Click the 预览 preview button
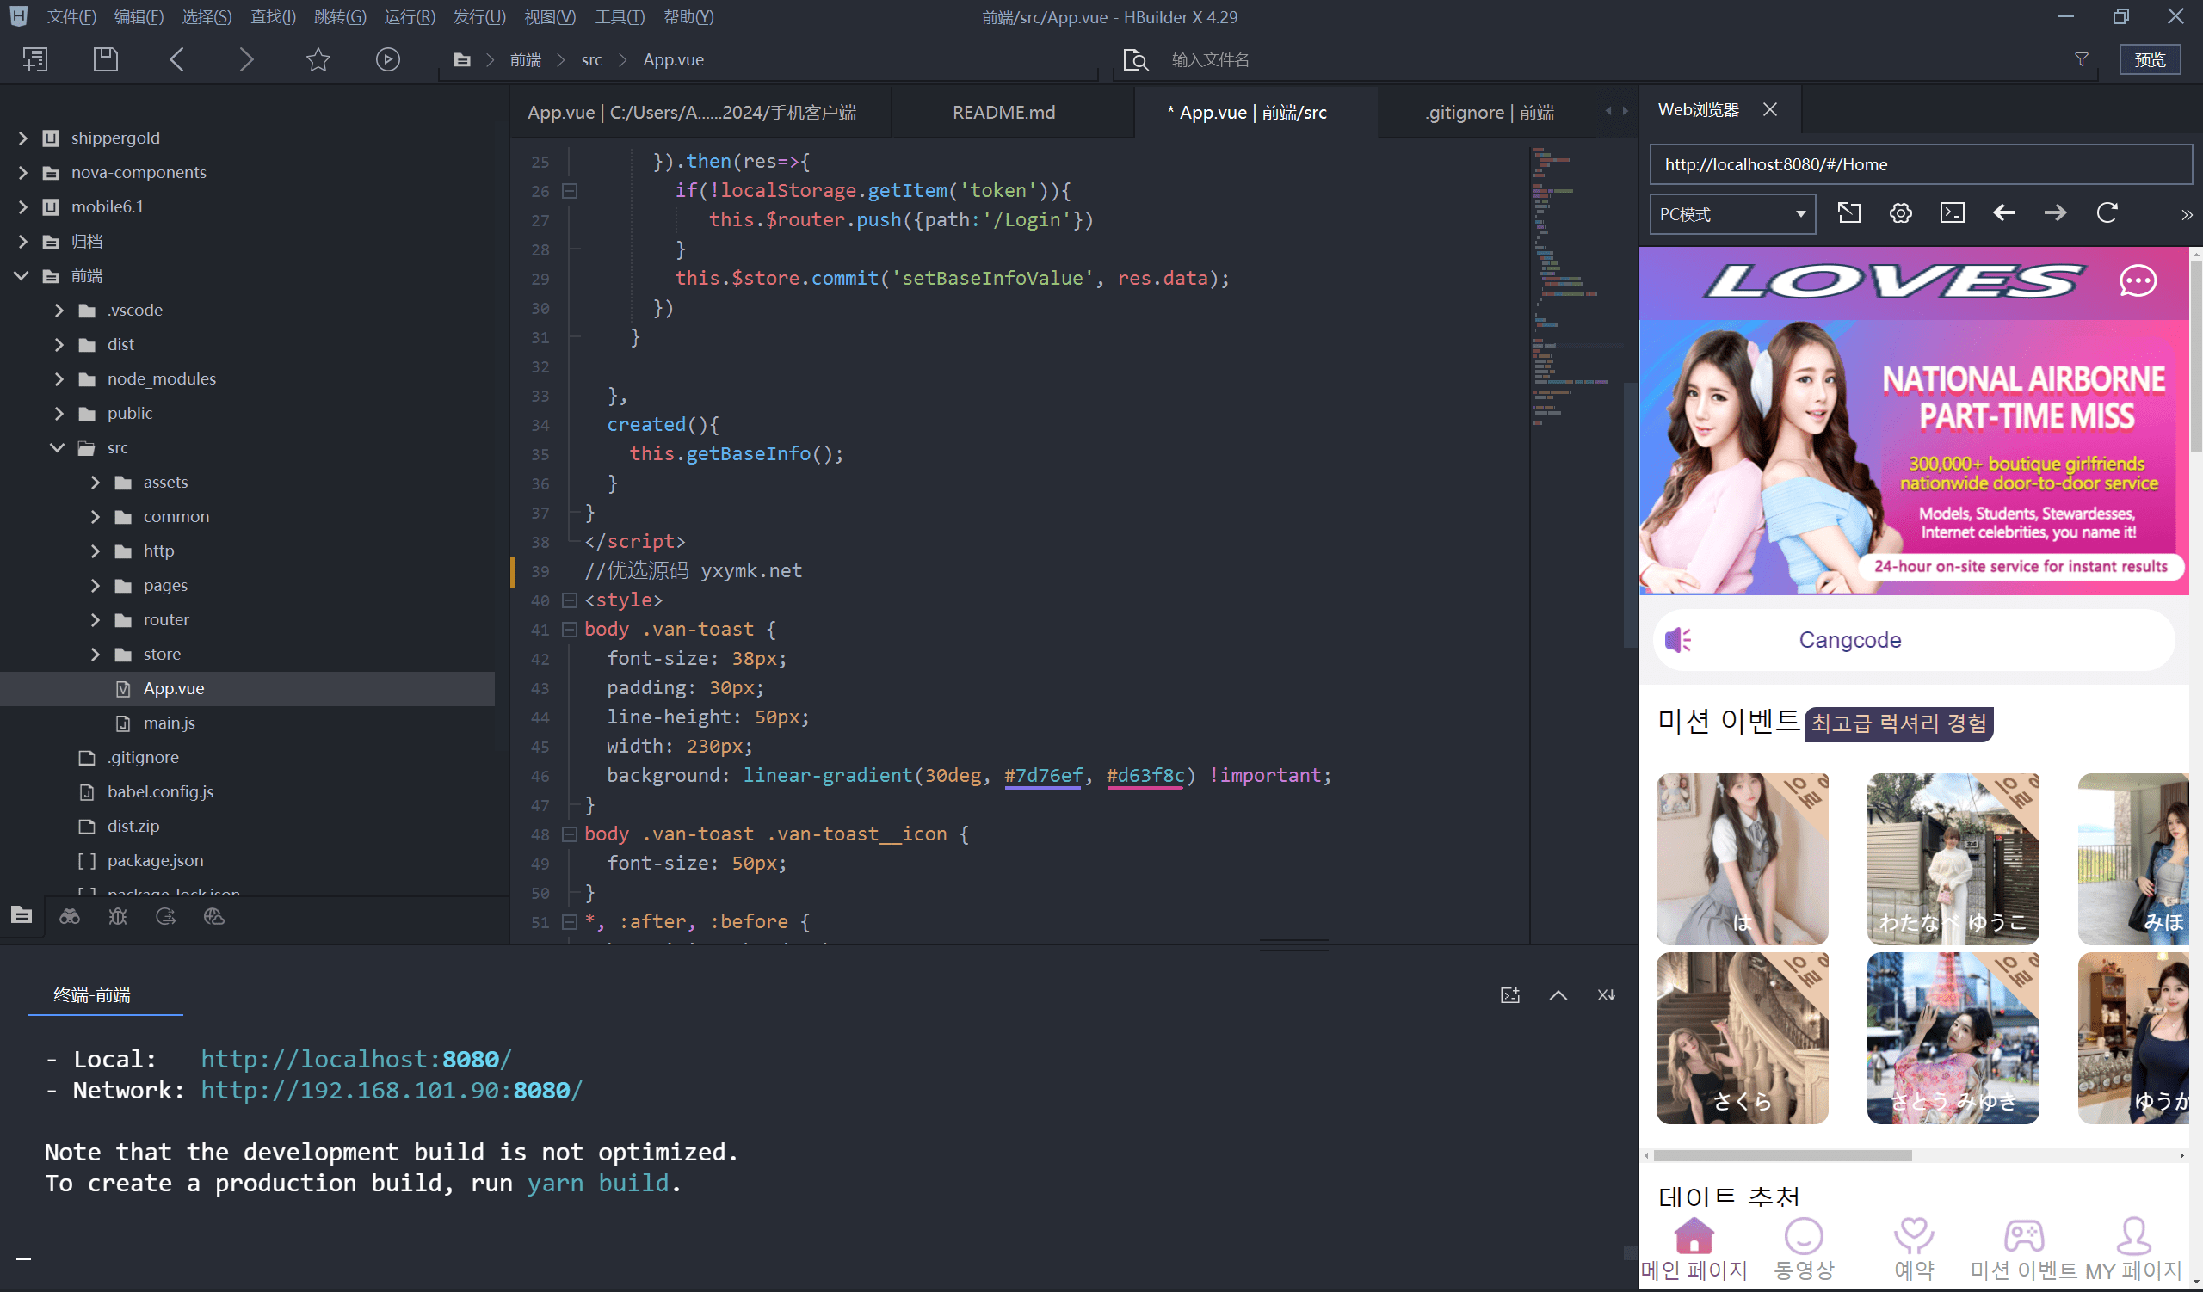The width and height of the screenshot is (2203, 1292). click(2150, 59)
